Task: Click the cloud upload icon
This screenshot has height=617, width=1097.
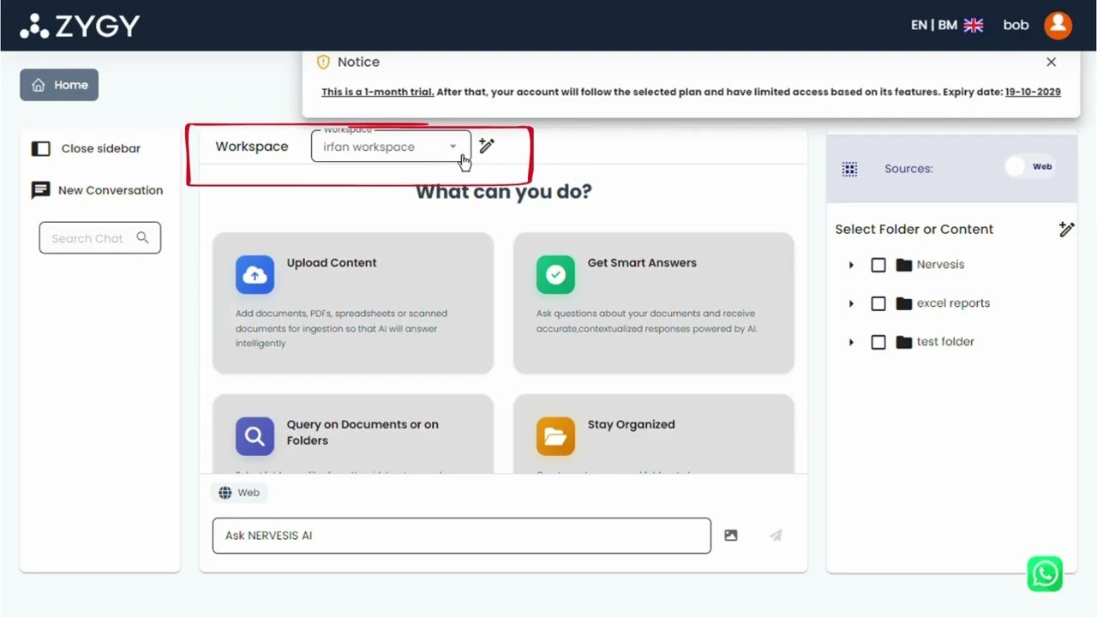Action: (255, 275)
